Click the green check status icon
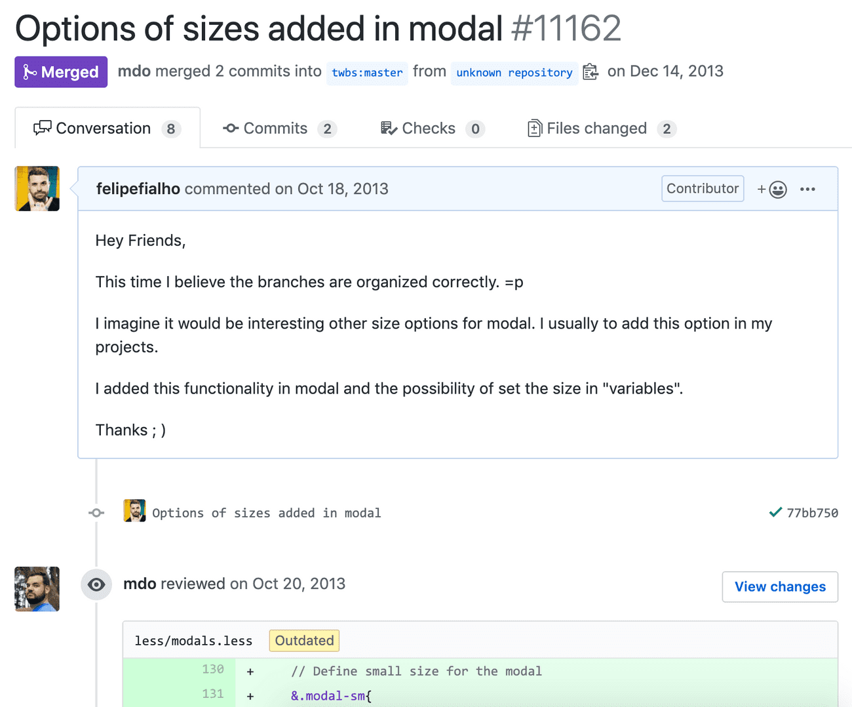The height and width of the screenshot is (707, 852). [x=775, y=512]
